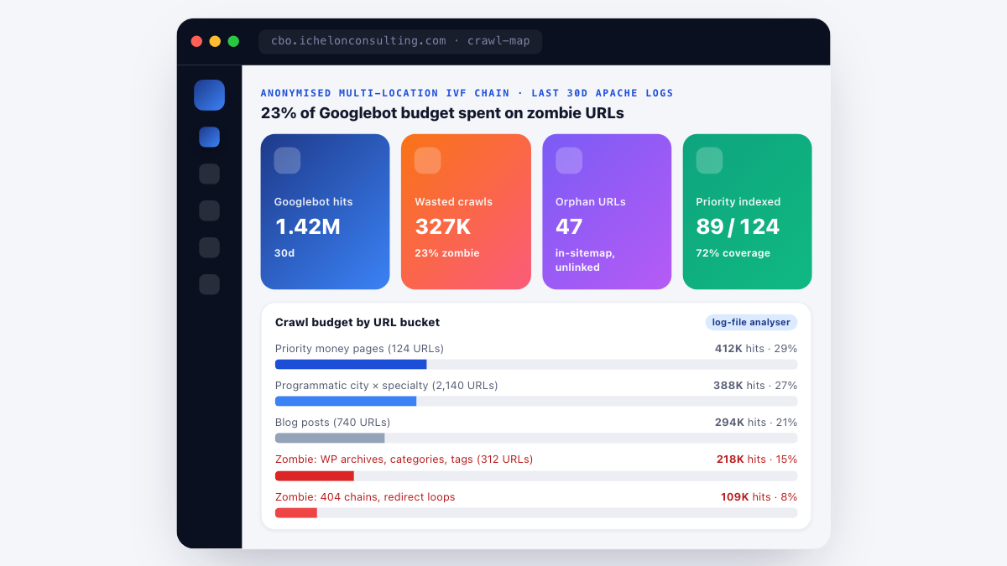
Task: Click the green window maximize dot
Action: tap(233, 41)
